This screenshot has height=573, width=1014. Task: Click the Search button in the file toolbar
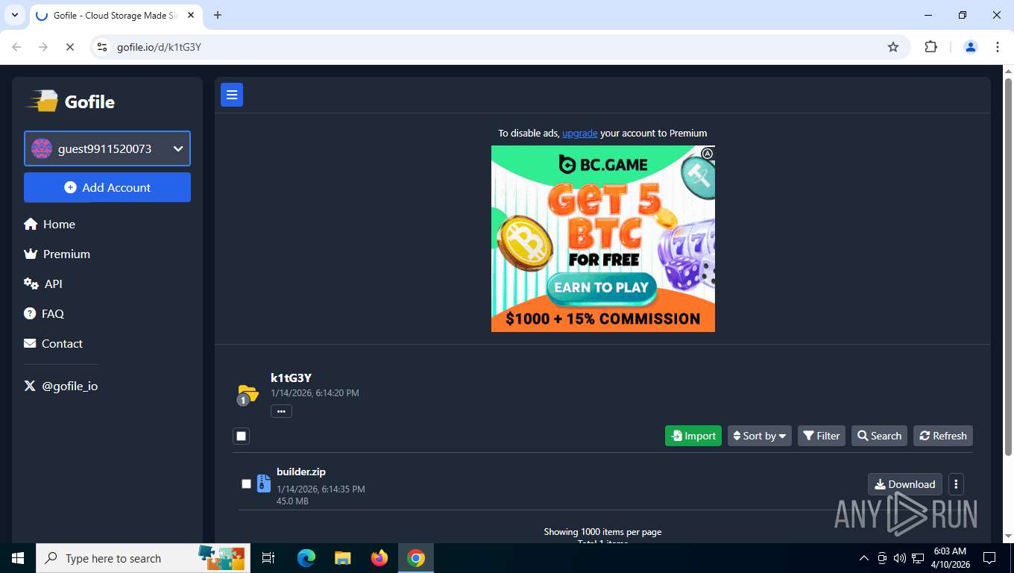tap(879, 436)
